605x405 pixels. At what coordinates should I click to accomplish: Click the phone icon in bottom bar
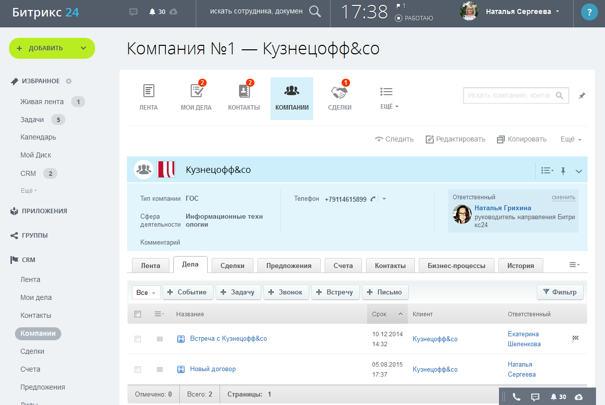pyautogui.click(x=516, y=397)
